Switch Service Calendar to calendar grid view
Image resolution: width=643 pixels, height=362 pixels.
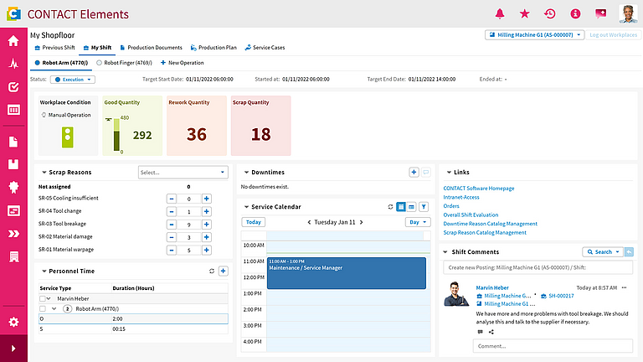tap(401, 207)
